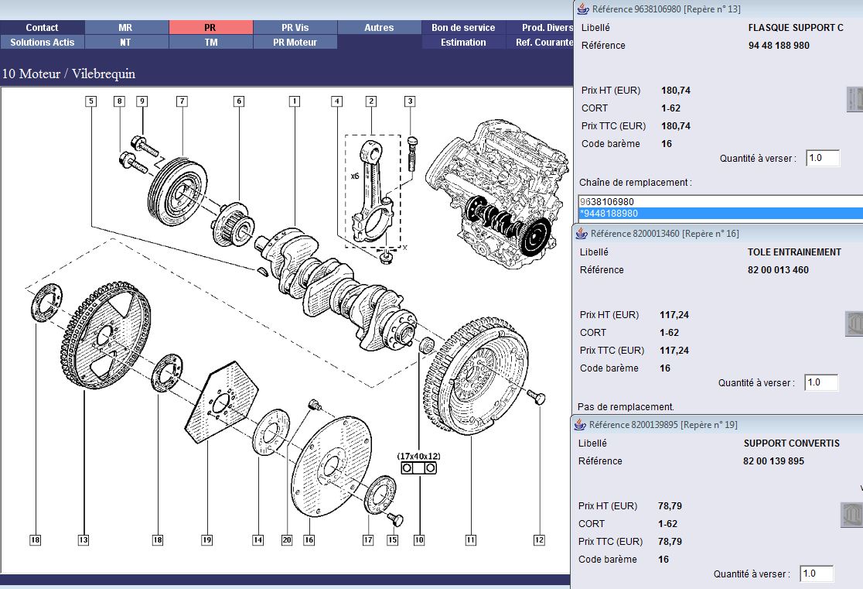Select callout number 13 in the diagram
The image size is (863, 589).
[x=83, y=540]
